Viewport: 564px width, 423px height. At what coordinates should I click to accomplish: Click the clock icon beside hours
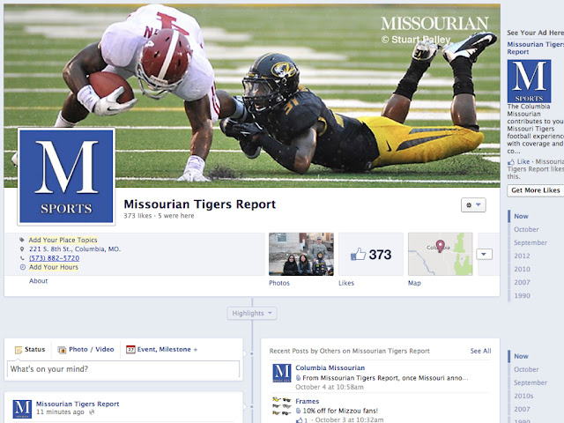[x=22, y=267]
